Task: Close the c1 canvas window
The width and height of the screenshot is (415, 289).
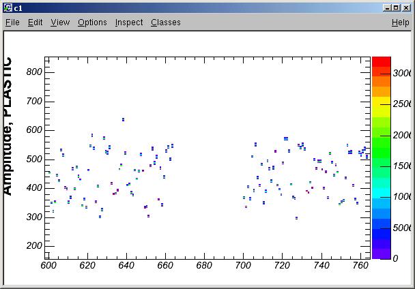Action: (x=406, y=8)
